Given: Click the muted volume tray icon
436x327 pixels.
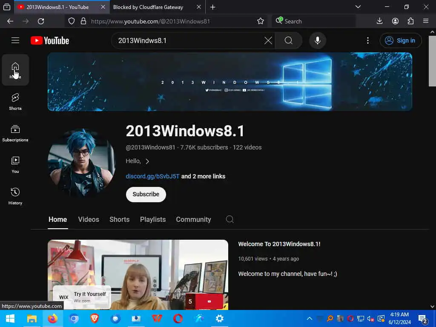Looking at the screenshot, I should 371,318.
